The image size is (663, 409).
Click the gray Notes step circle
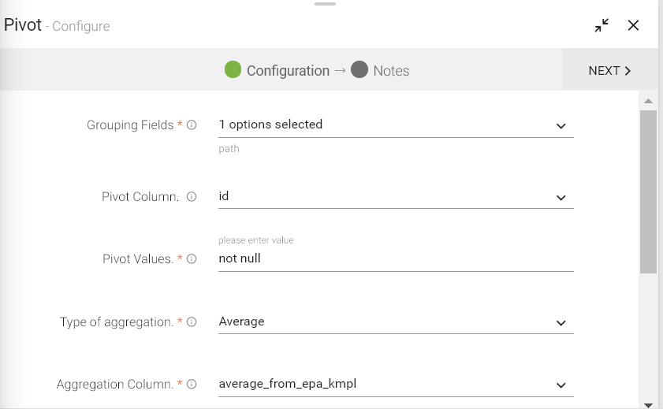[x=359, y=70]
